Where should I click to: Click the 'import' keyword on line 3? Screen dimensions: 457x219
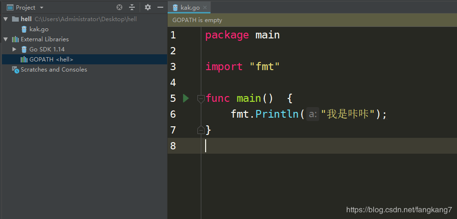(224, 67)
